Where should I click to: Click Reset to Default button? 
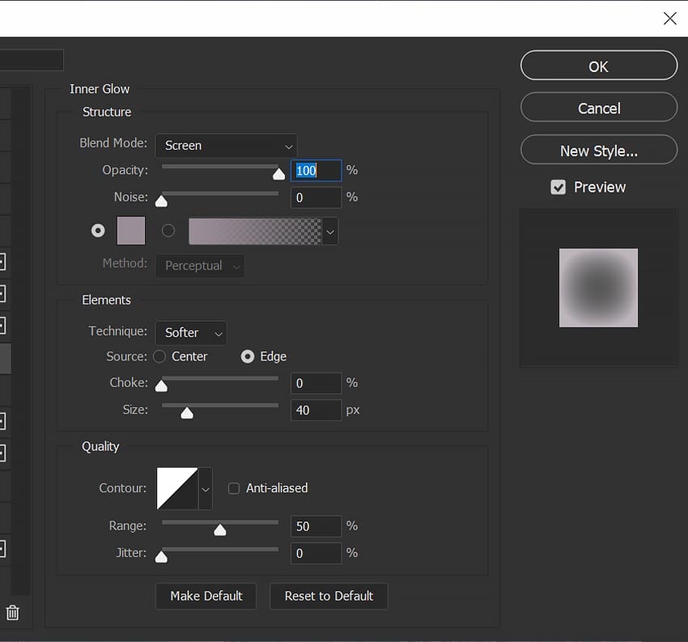click(329, 596)
